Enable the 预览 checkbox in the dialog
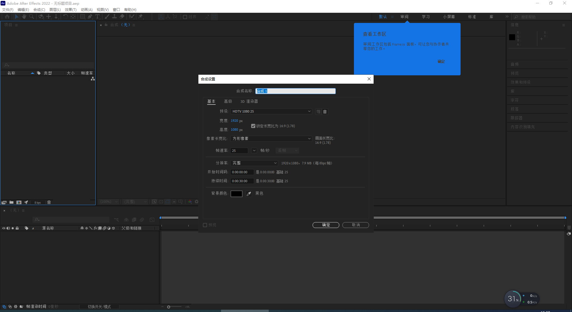 coord(205,225)
